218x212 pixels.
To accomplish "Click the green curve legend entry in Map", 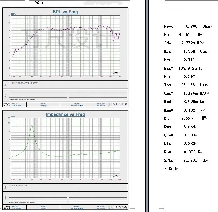I will (18, 186).
